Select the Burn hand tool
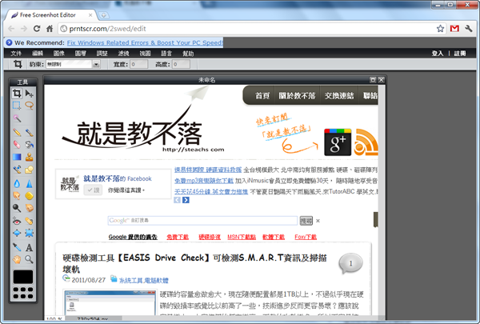This screenshot has height=324, width=480. pyautogui.click(x=30, y=208)
